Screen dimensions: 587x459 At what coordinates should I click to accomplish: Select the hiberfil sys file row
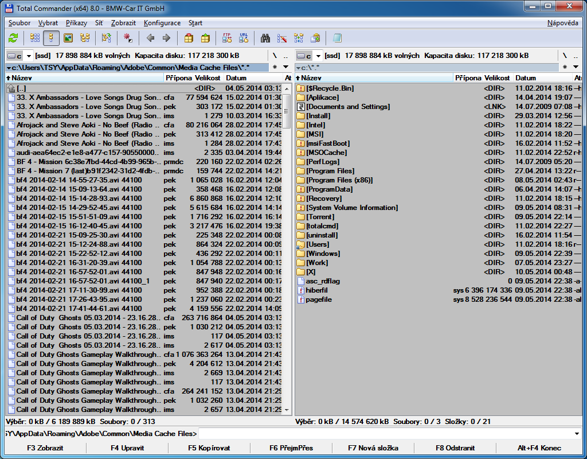[439, 290]
